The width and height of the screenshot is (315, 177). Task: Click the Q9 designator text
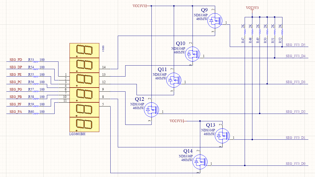[204, 10]
